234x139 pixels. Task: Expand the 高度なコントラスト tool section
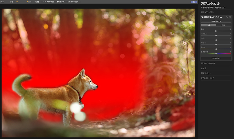point(207,12)
